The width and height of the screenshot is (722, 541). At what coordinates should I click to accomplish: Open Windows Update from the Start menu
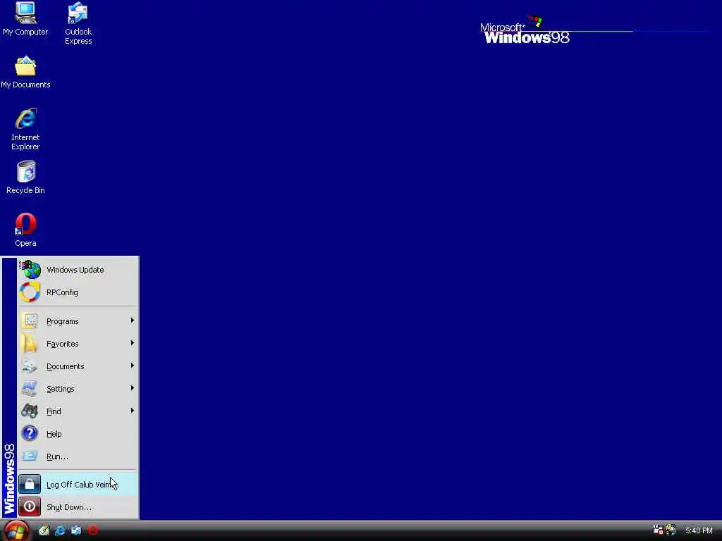[x=78, y=270]
